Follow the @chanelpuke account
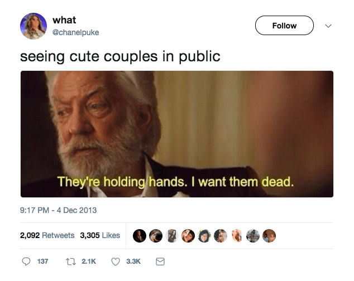Image resolution: width=354 pixels, height=281 pixels. [x=284, y=26]
